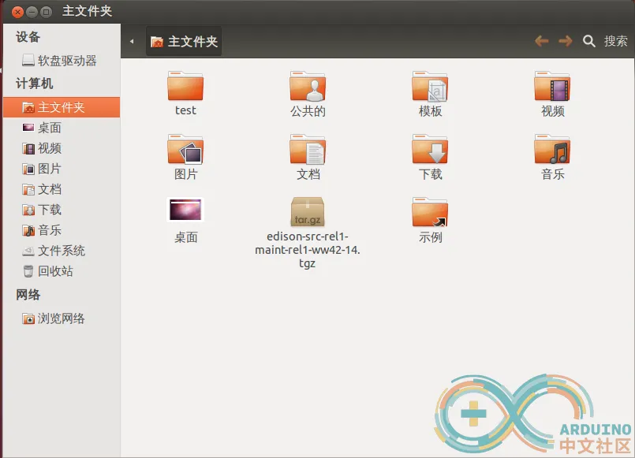Open the 下载 folder in main pane
This screenshot has height=458, width=635.
click(x=430, y=150)
